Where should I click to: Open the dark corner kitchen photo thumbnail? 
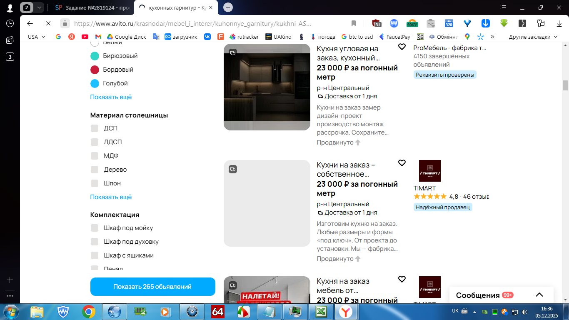pyautogui.click(x=267, y=87)
